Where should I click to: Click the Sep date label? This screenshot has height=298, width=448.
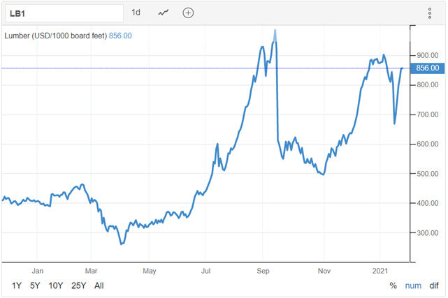click(x=263, y=271)
